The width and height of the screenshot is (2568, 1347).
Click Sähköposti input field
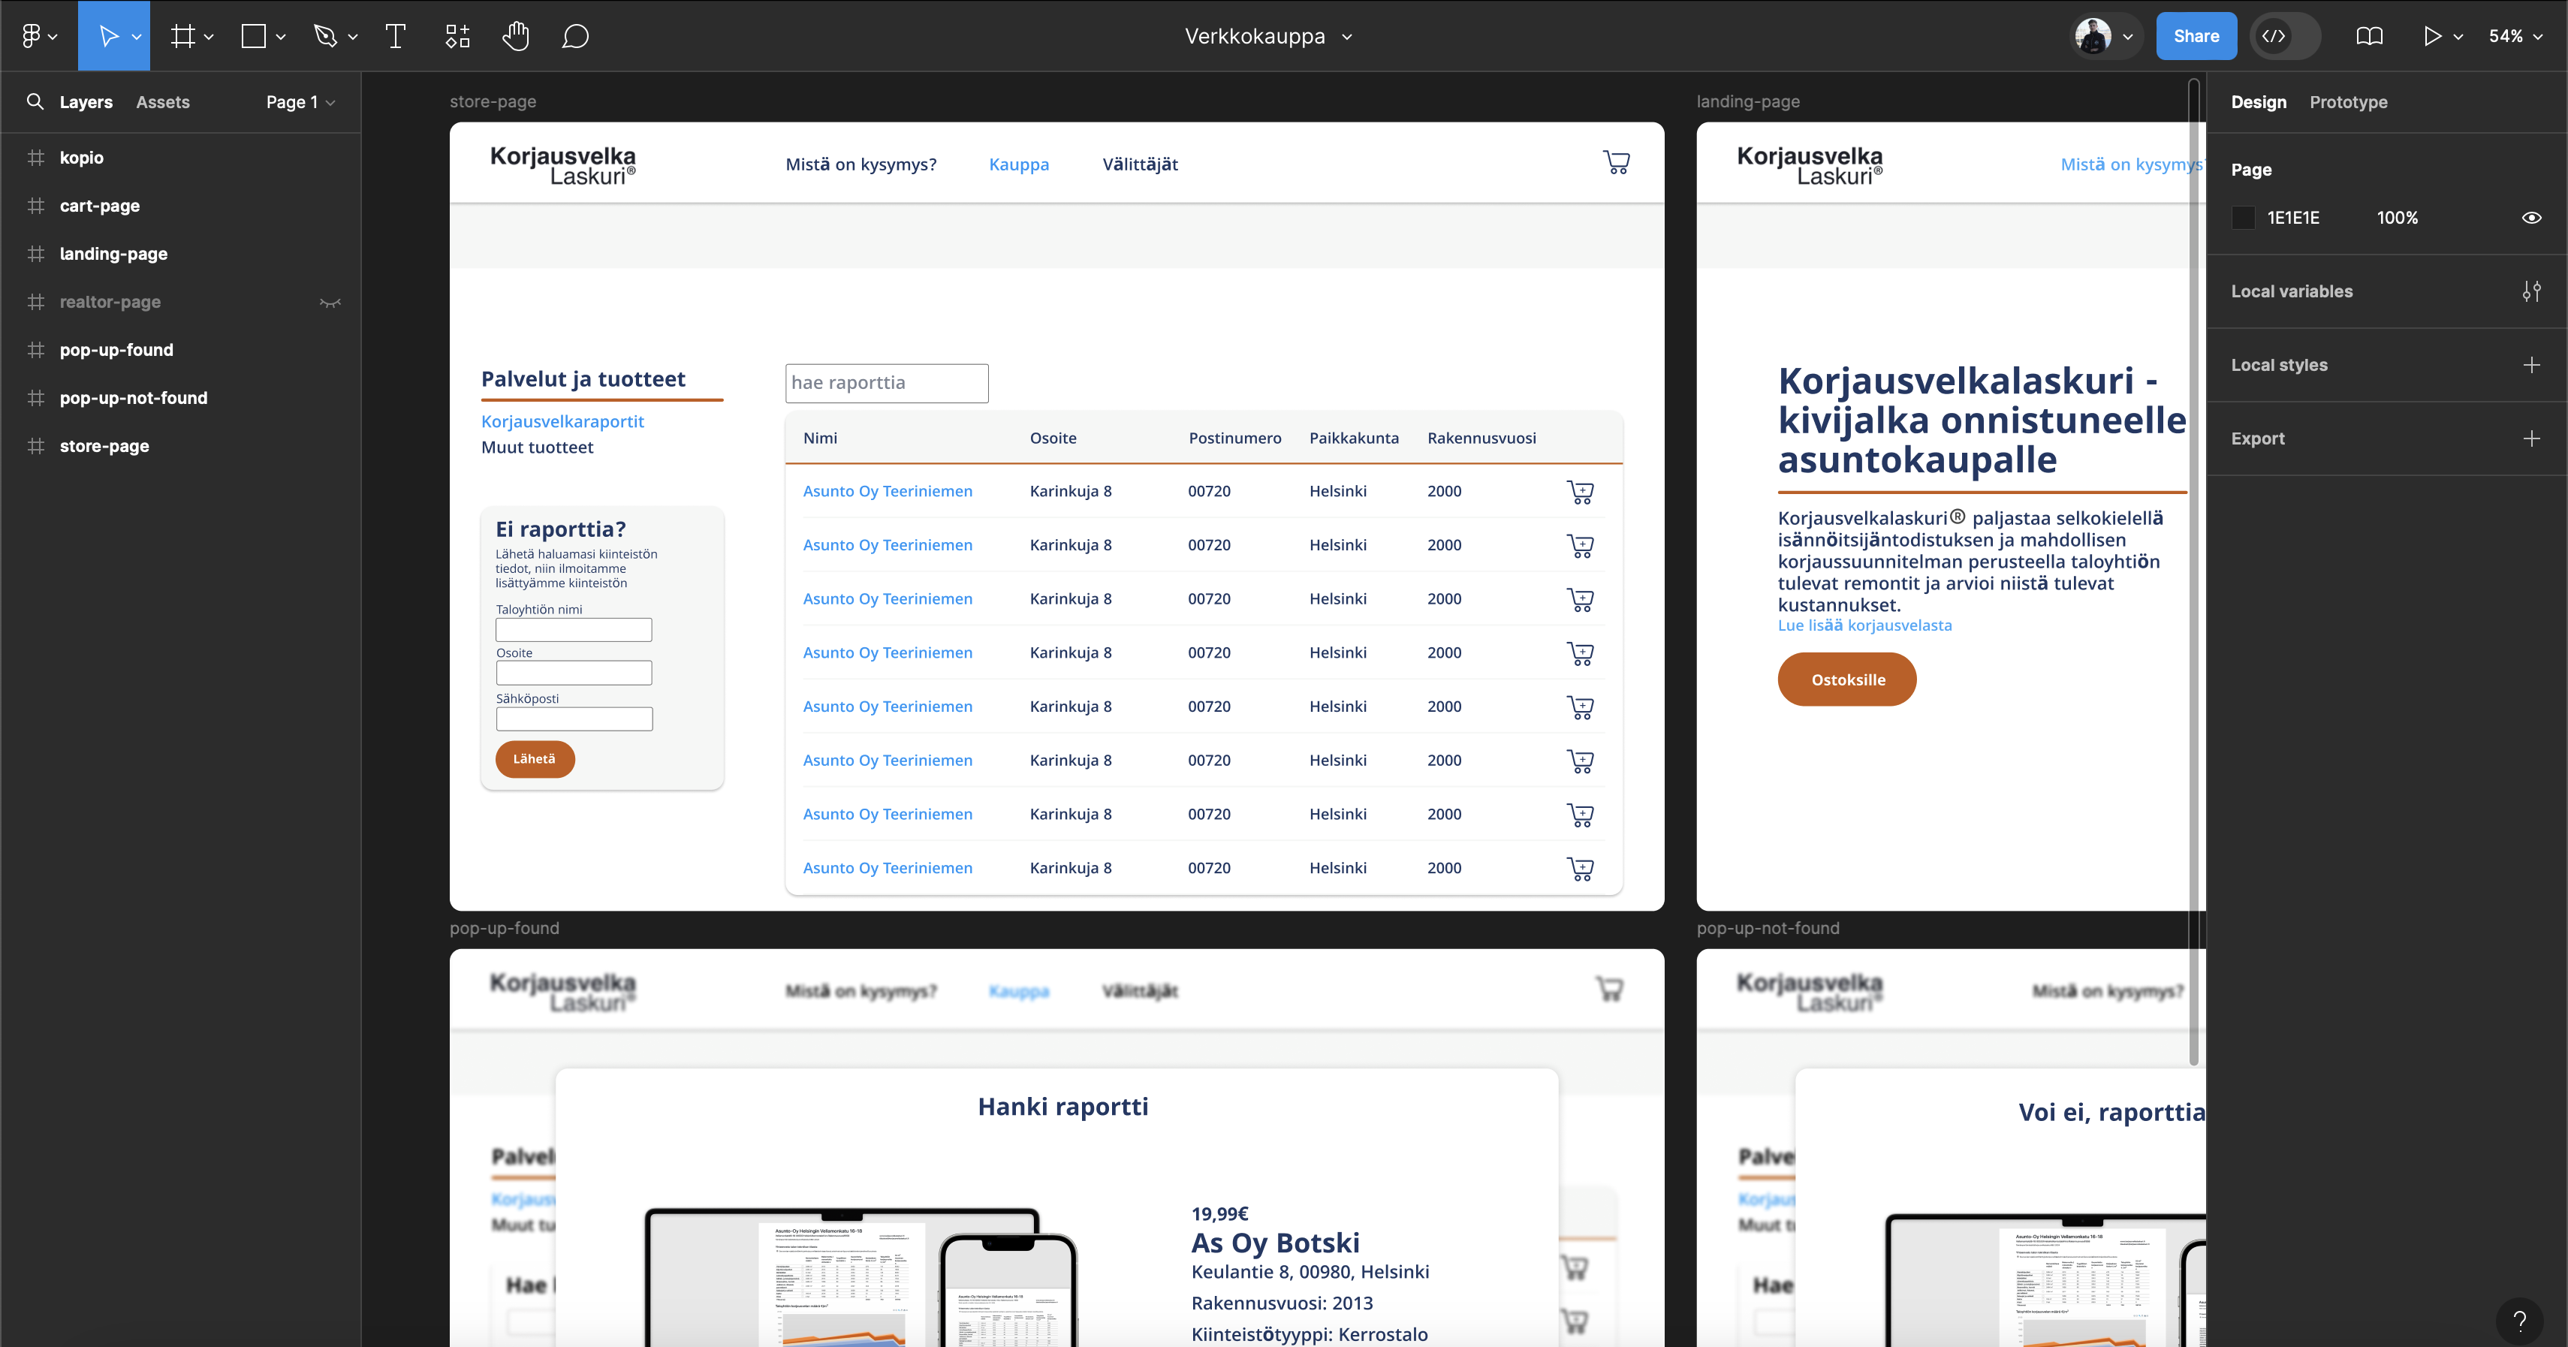[x=573, y=719]
